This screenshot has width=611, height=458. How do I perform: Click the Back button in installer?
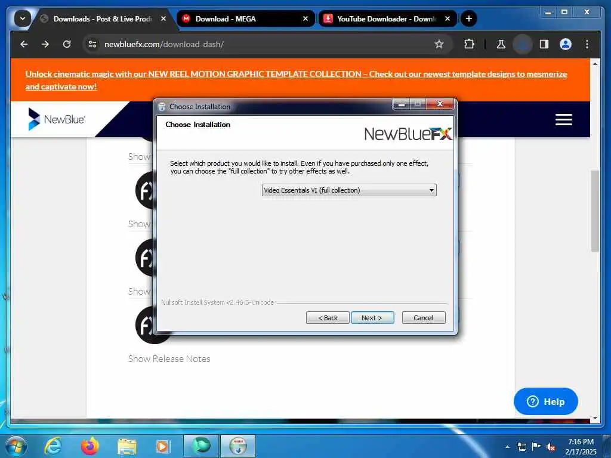coord(328,318)
